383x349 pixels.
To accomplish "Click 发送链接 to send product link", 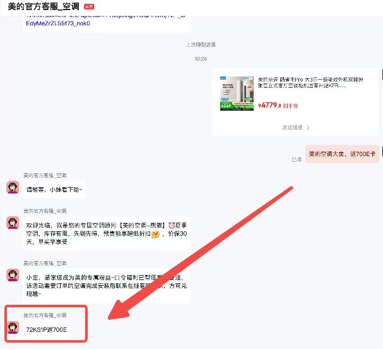I will (x=292, y=128).
